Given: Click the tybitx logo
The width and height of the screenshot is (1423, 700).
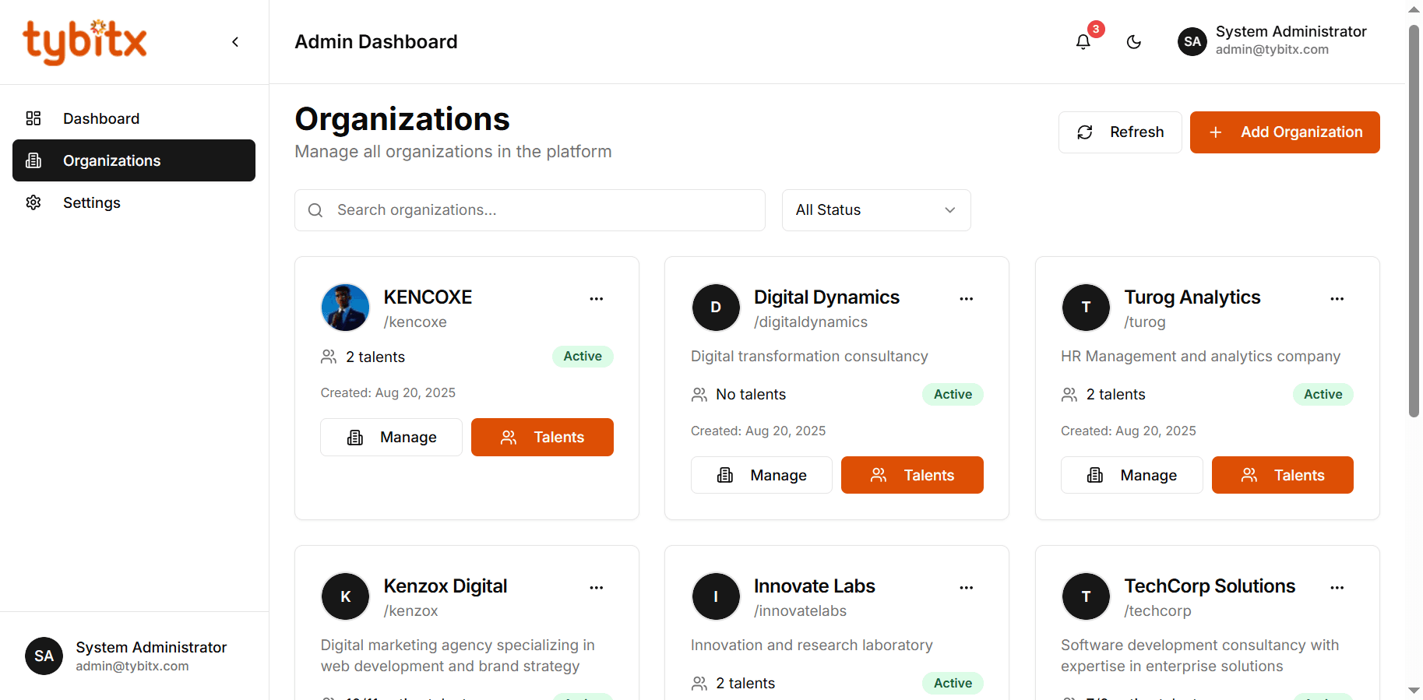Looking at the screenshot, I should coord(85,42).
